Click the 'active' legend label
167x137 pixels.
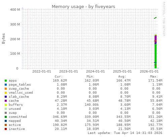[15, 125]
